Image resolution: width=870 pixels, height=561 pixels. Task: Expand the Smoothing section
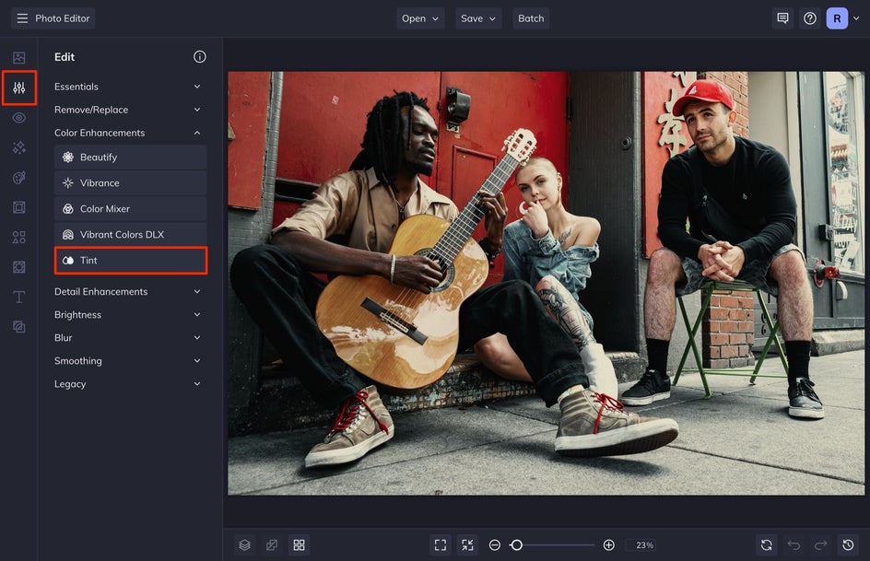click(x=128, y=361)
